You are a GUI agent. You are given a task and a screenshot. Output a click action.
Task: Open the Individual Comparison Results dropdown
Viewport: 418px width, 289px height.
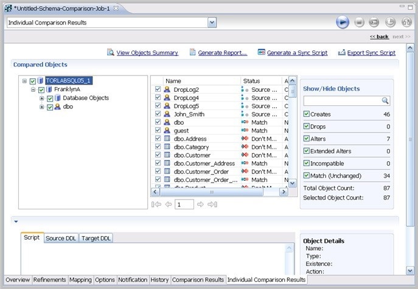click(212, 23)
